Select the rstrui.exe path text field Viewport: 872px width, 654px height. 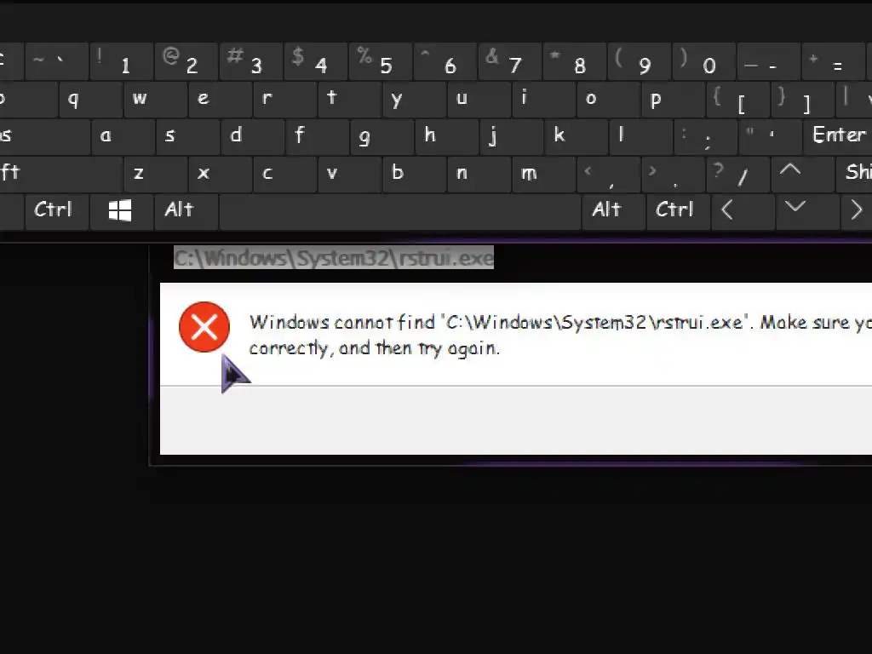point(334,258)
